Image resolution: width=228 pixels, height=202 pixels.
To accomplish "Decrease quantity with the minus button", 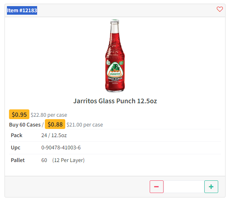I will click(157, 186).
